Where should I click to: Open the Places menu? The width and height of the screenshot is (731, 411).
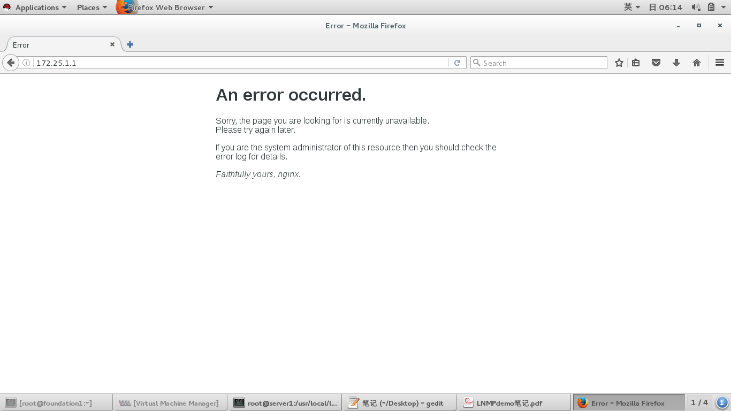click(x=92, y=7)
